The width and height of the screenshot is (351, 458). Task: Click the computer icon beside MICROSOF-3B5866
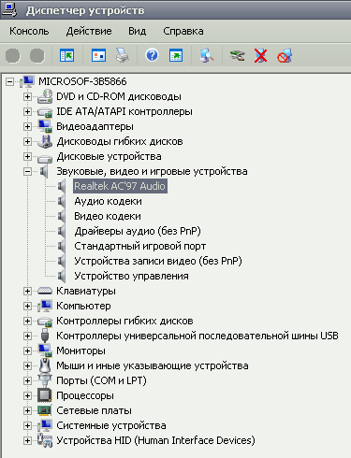(27, 81)
